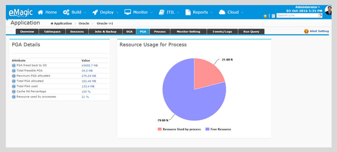Click the 79.00 % chart label
Screen dimensions: 337x152
tap(163, 121)
